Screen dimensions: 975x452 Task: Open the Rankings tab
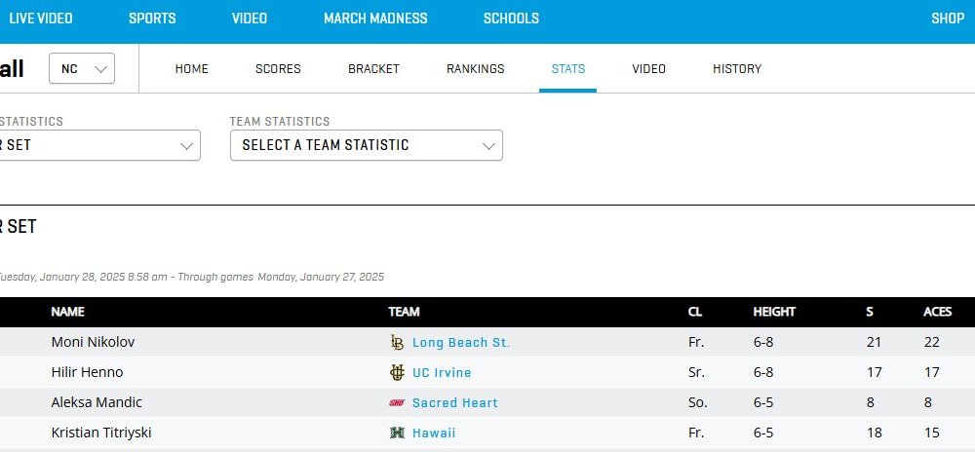coord(476,69)
